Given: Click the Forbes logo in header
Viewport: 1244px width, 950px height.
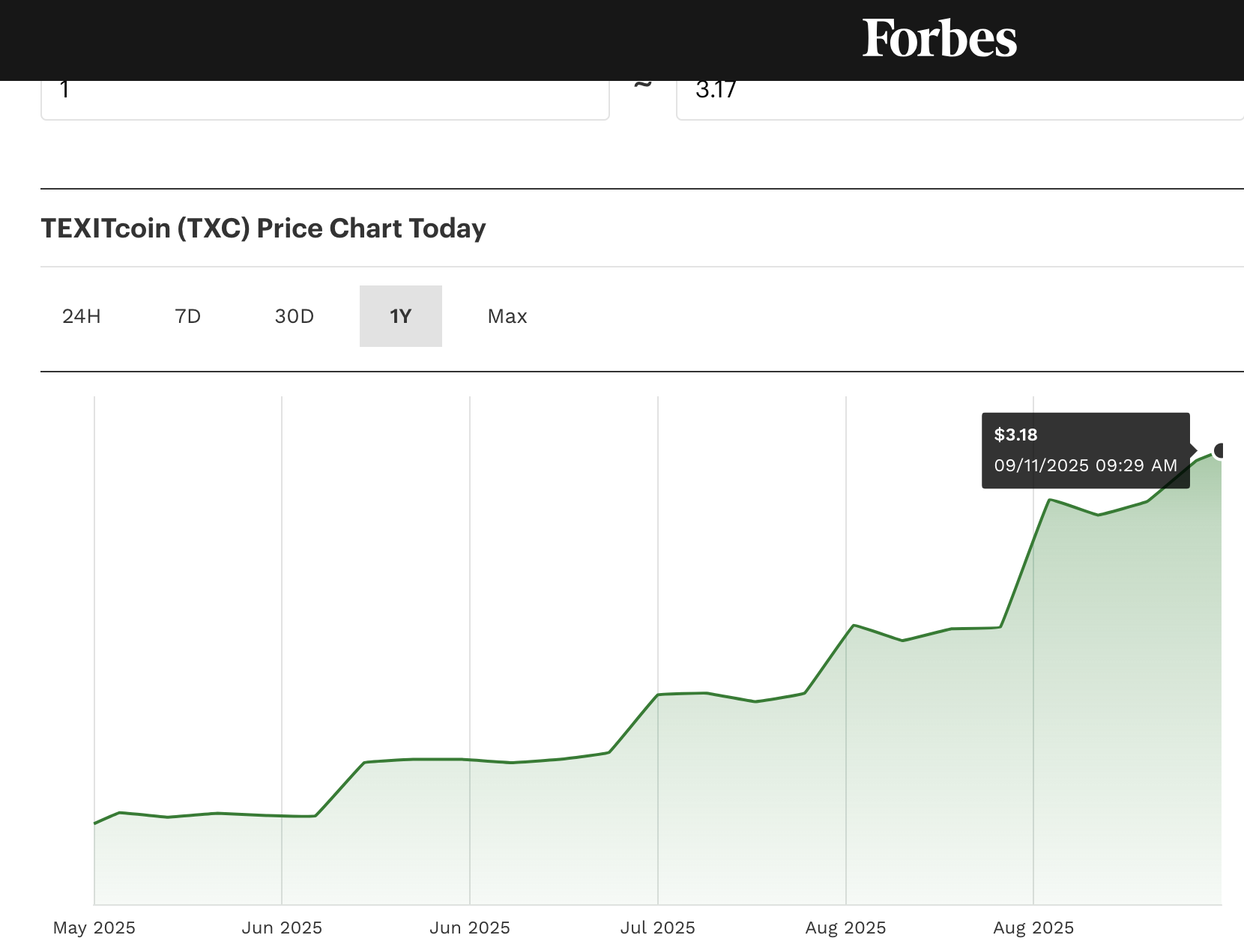Looking at the screenshot, I should pos(939,38).
